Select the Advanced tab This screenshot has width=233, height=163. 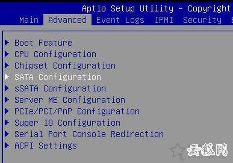tap(67, 20)
